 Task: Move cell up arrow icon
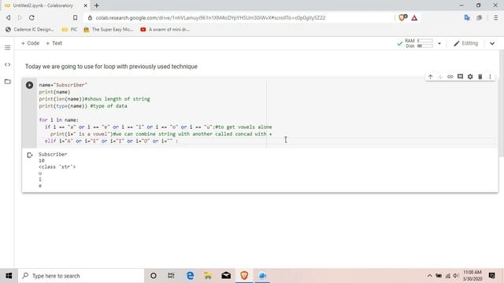coord(431,77)
